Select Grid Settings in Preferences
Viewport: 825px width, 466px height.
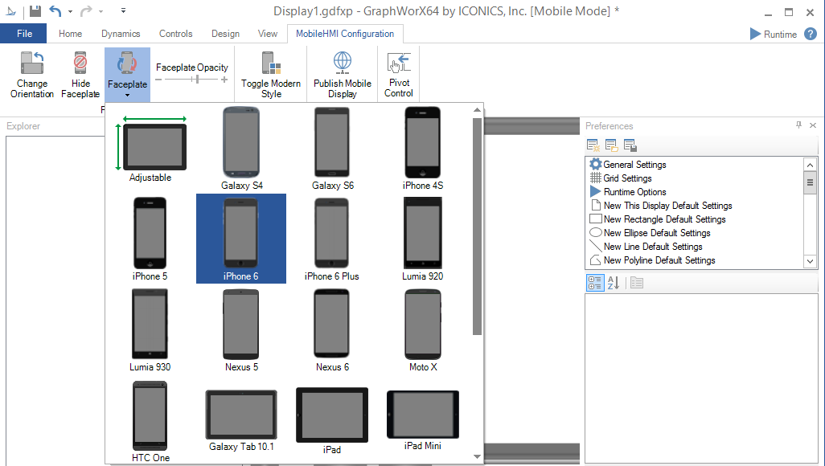click(627, 178)
